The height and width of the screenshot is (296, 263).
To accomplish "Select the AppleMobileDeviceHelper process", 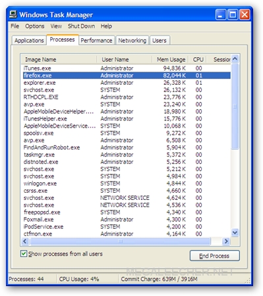I will click(126, 111).
